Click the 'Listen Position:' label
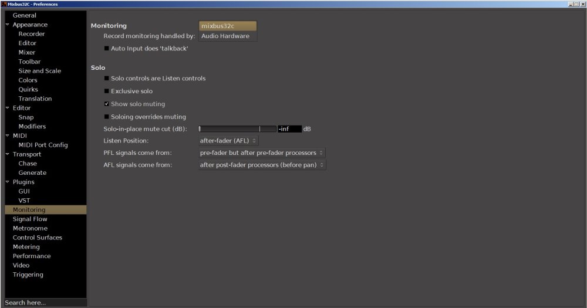The height and width of the screenshot is (308, 587). (126, 141)
